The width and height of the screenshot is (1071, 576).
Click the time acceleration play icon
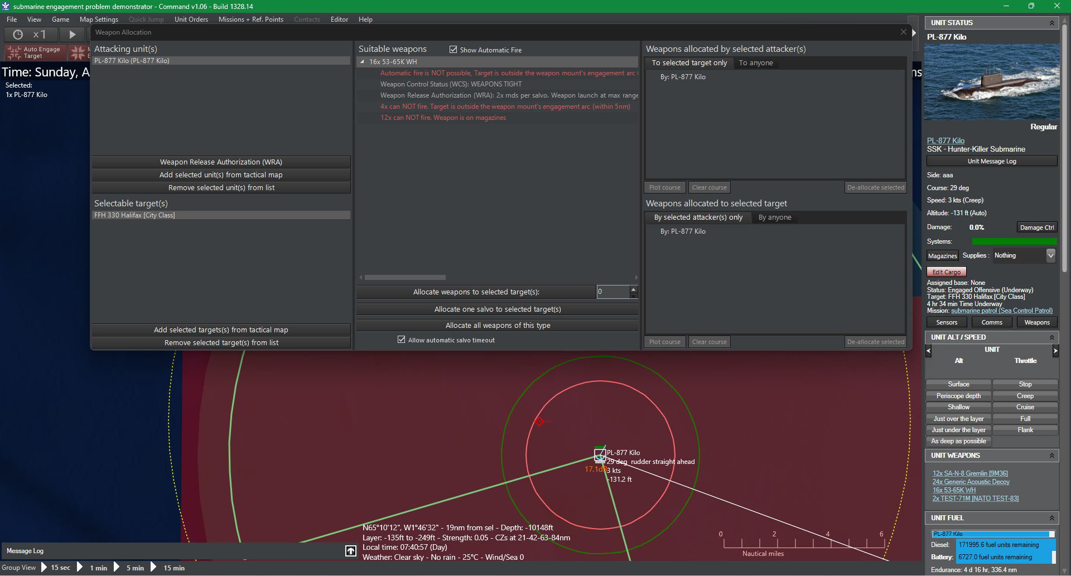[x=73, y=34]
